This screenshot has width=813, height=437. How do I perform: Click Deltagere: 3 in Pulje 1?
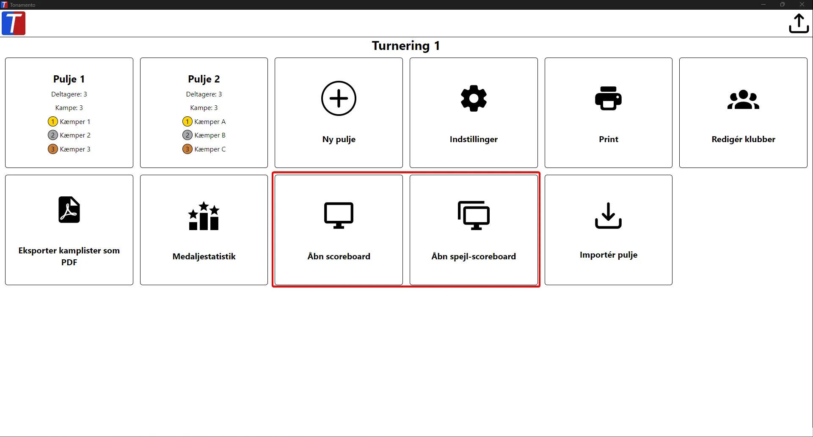[69, 94]
